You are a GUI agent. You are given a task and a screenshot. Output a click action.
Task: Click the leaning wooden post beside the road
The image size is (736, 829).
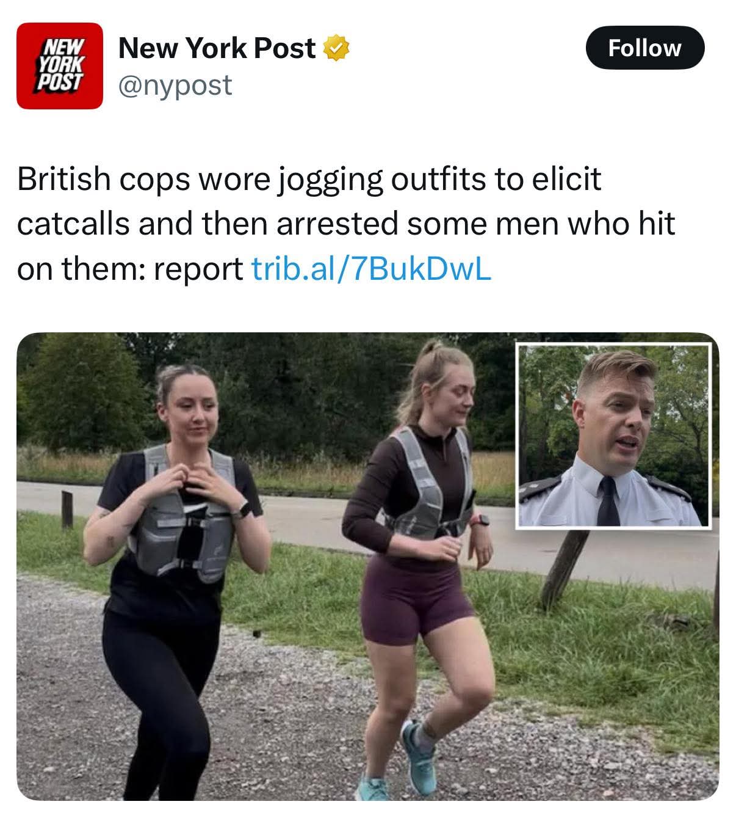click(x=564, y=569)
